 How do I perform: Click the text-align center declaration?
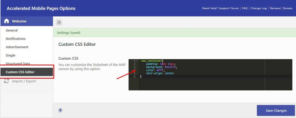pyautogui.click(x=160, y=73)
